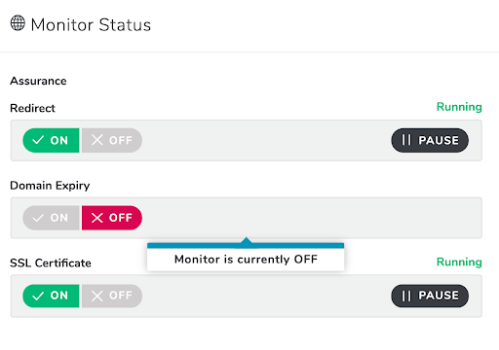
Task: Click the globe icon beside Monitor Status
Action: click(x=18, y=23)
